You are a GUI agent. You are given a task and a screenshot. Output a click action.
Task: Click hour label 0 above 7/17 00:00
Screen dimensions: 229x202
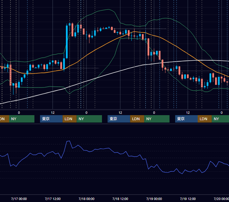click(19, 113)
